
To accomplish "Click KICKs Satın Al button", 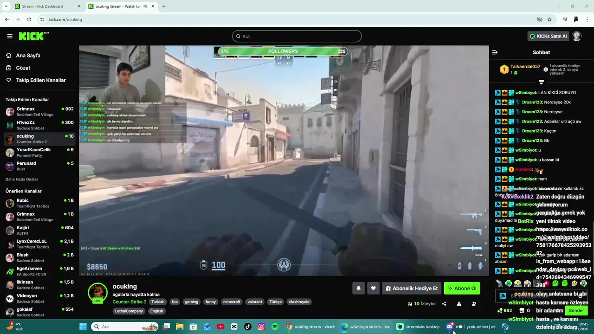I will tap(548, 36).
